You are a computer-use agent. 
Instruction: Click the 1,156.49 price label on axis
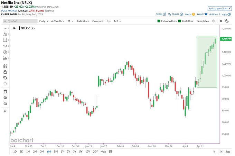tap(226, 39)
